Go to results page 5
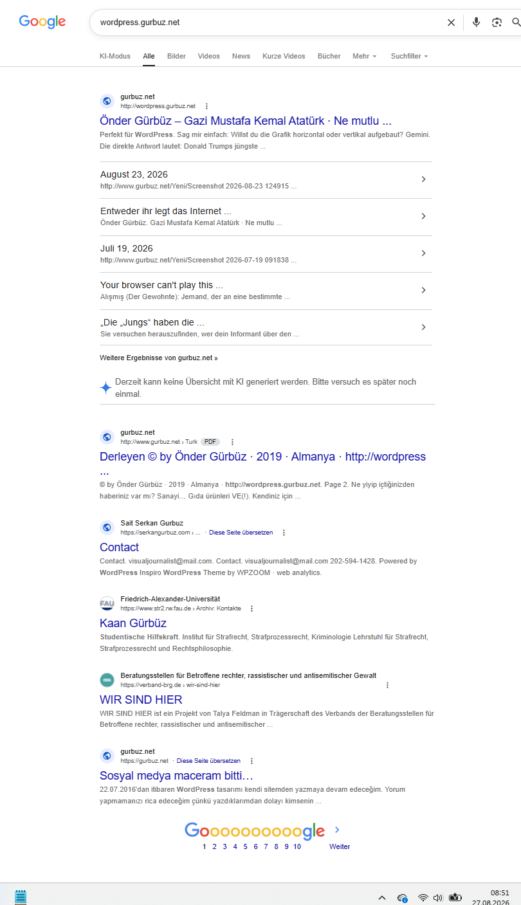 245,846
